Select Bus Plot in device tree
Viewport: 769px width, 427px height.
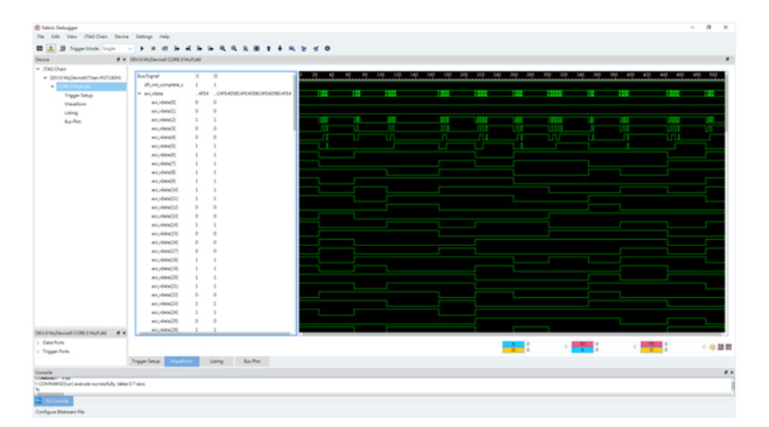73,121
